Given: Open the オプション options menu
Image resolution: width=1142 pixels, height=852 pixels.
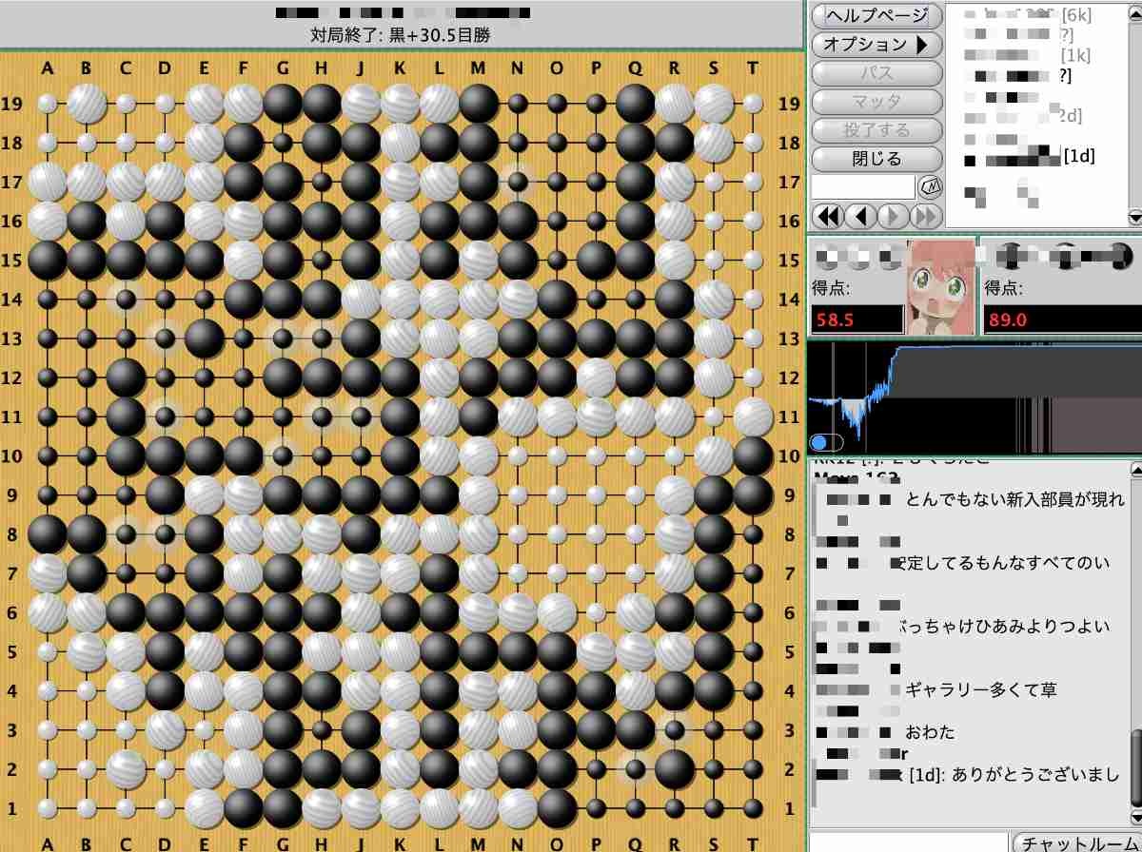Looking at the screenshot, I should [876, 45].
